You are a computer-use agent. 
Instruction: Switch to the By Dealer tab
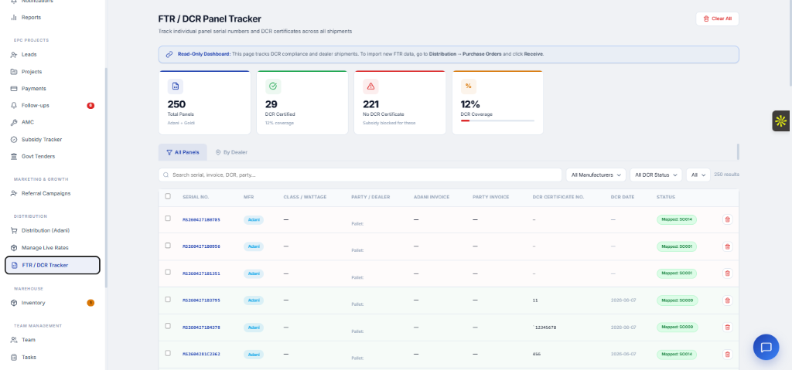point(231,152)
